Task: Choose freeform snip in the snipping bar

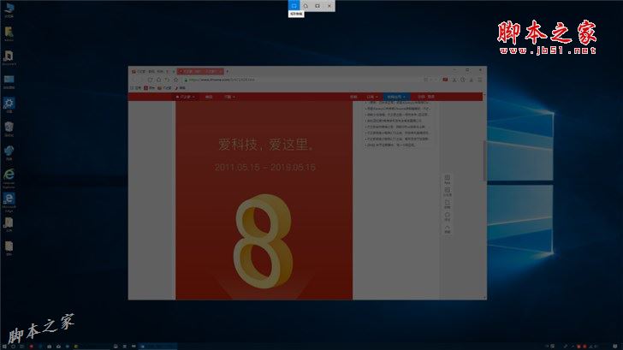Action: pyautogui.click(x=306, y=5)
